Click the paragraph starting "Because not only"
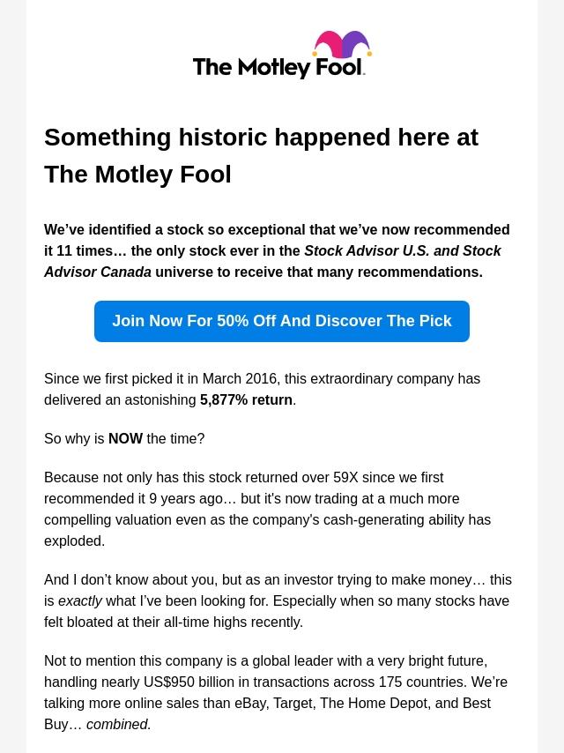Viewport: 564px width, 753px height. (x=267, y=509)
